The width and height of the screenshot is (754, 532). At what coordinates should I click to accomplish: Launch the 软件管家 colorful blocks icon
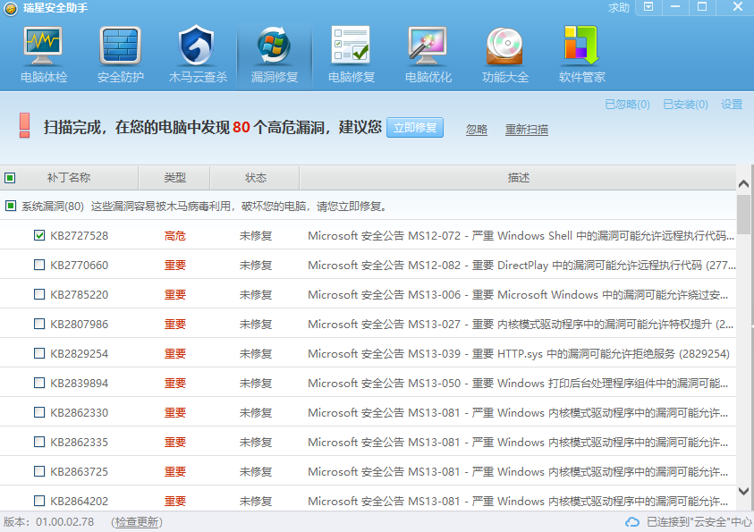[x=581, y=45]
